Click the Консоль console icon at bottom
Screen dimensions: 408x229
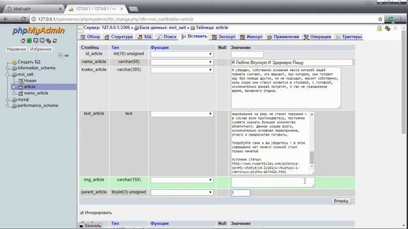click(82, 226)
